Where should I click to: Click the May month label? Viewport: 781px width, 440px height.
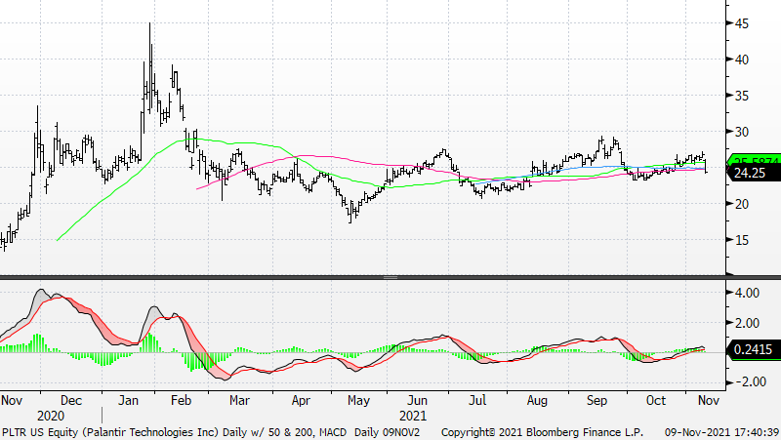[x=358, y=401]
